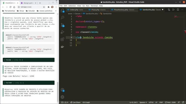Reload the browser page
Screen dimensions: 186x104
click(10, 7)
